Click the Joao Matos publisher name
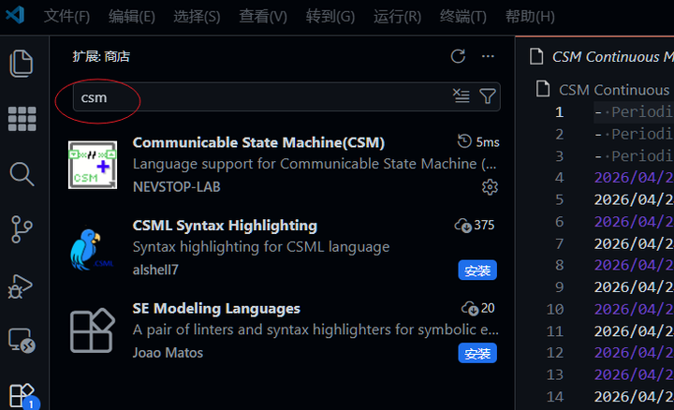 (x=168, y=353)
